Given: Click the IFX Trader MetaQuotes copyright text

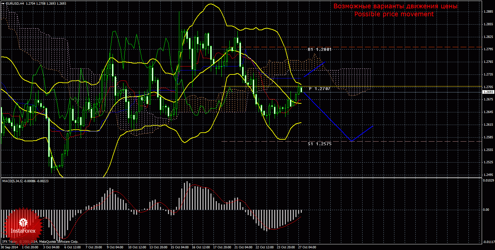Looking at the screenshot, I should click(40, 242).
